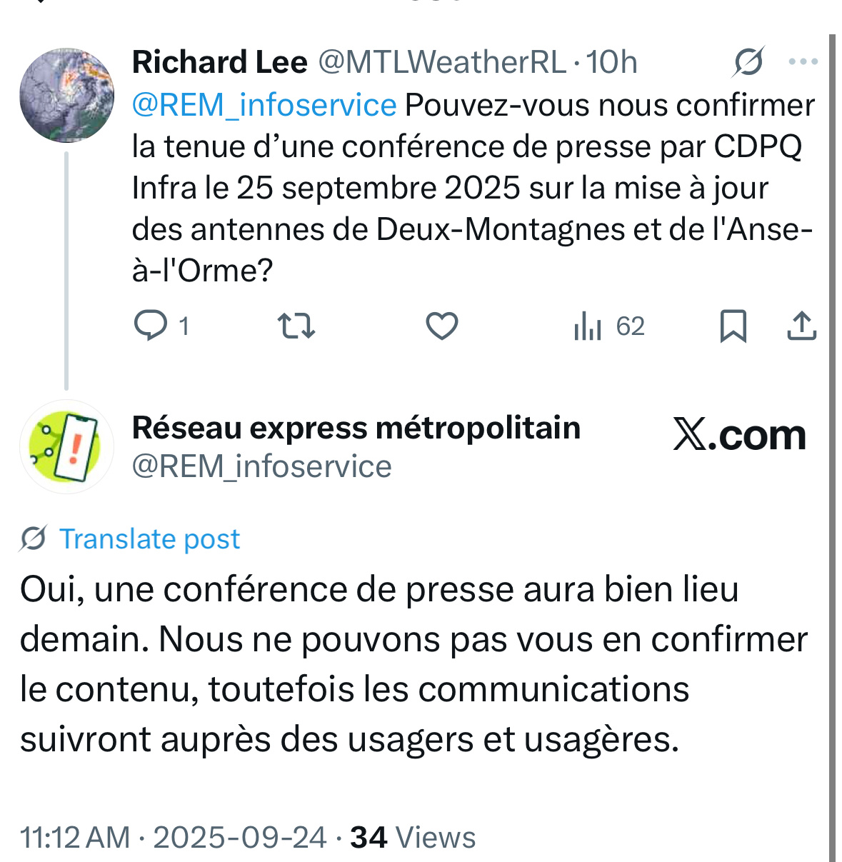
Task: Open @MTLWeatherRL handle
Action: pyautogui.click(x=441, y=62)
